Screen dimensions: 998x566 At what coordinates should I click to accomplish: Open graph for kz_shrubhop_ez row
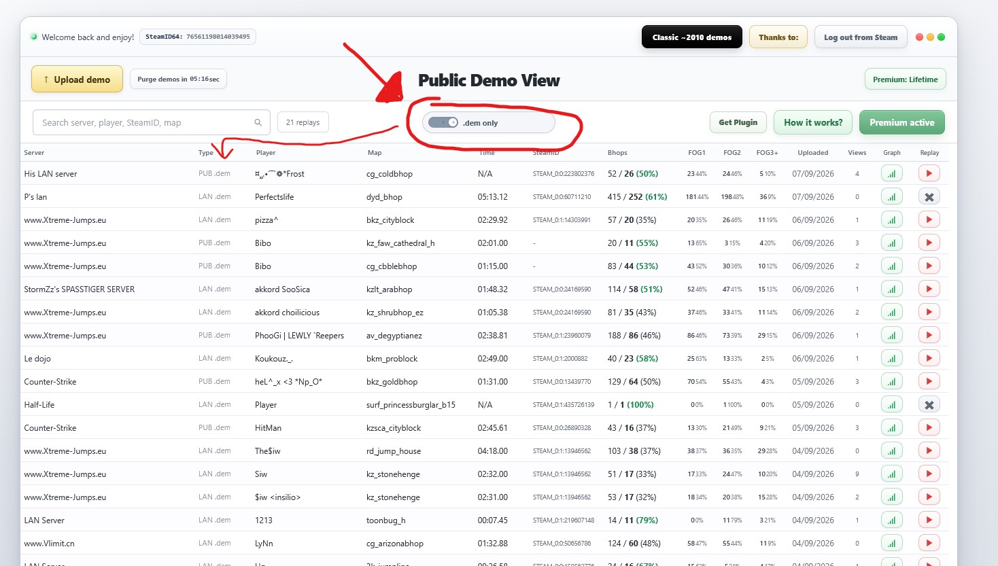891,313
